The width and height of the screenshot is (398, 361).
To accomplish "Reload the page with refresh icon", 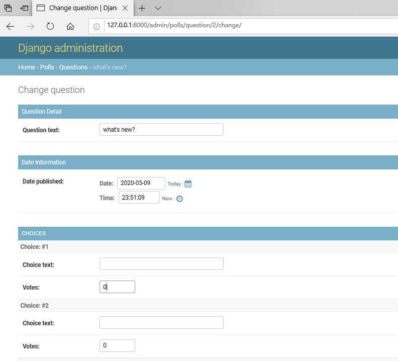I will point(50,26).
